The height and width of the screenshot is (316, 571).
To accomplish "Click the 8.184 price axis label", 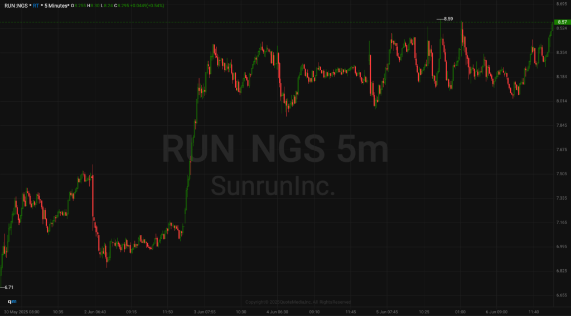I will point(562,77).
